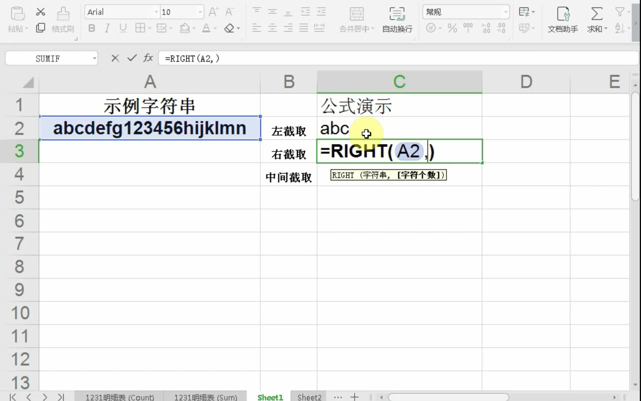641x401 pixels.
Task: Cancel formula entry with the X button
Action: click(114, 58)
